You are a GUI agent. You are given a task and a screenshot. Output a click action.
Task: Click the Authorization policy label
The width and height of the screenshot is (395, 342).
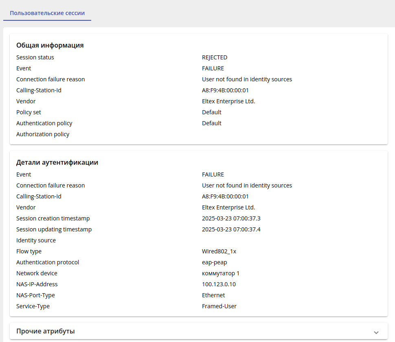(x=43, y=134)
